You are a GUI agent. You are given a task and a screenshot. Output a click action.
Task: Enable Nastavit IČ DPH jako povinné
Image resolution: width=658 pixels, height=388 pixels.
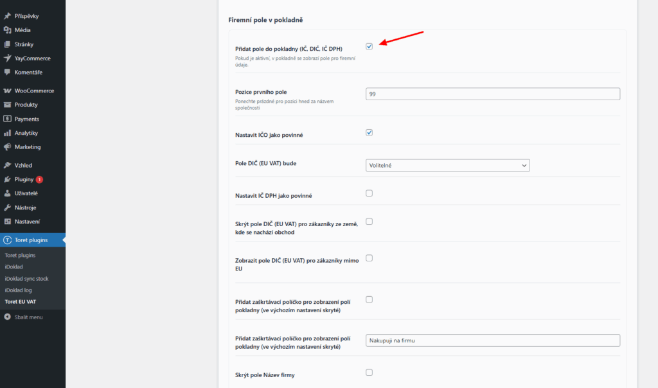pos(369,193)
